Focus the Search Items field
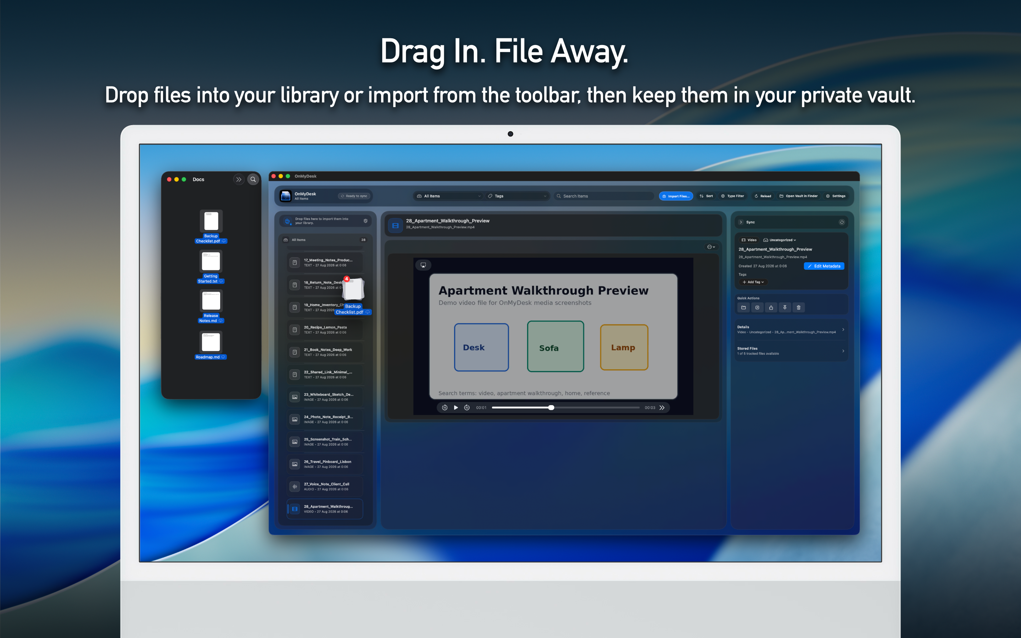 [603, 196]
